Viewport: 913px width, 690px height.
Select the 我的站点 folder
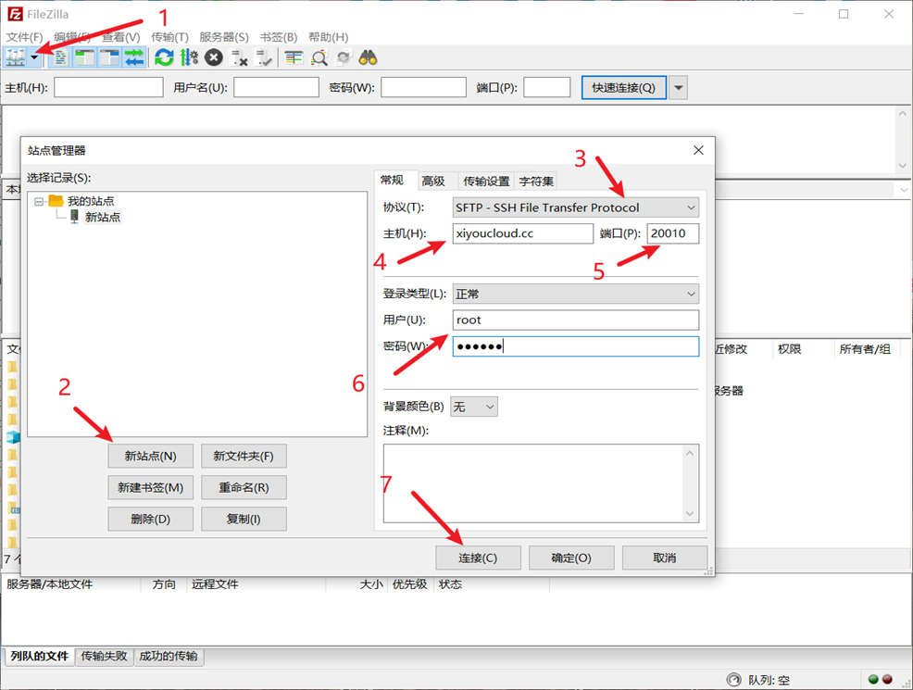tap(90, 201)
